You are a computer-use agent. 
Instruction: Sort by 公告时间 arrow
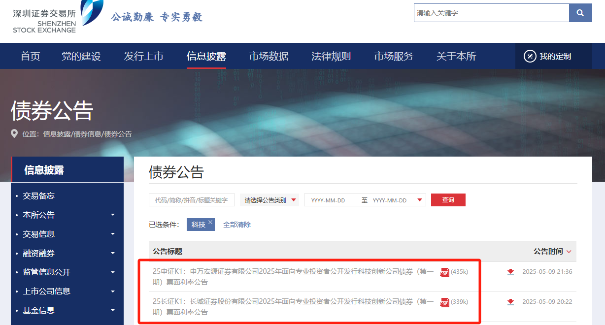click(569, 252)
